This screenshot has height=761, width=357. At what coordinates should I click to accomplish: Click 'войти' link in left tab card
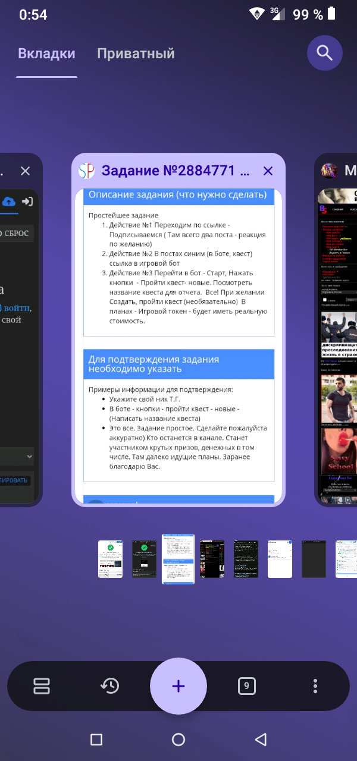[18, 307]
